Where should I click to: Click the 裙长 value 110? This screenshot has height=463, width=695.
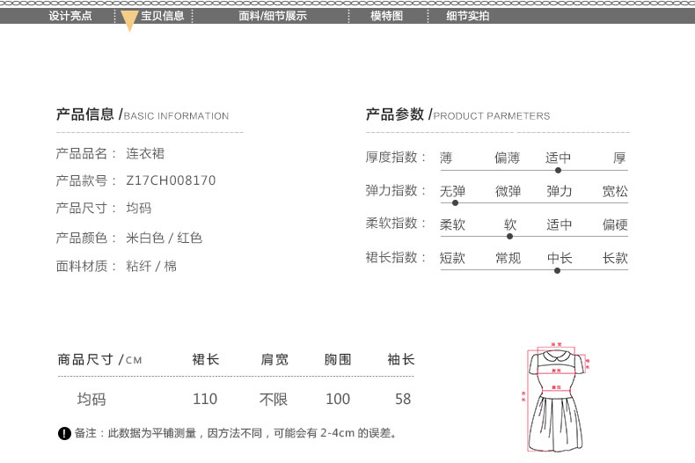[205, 400]
